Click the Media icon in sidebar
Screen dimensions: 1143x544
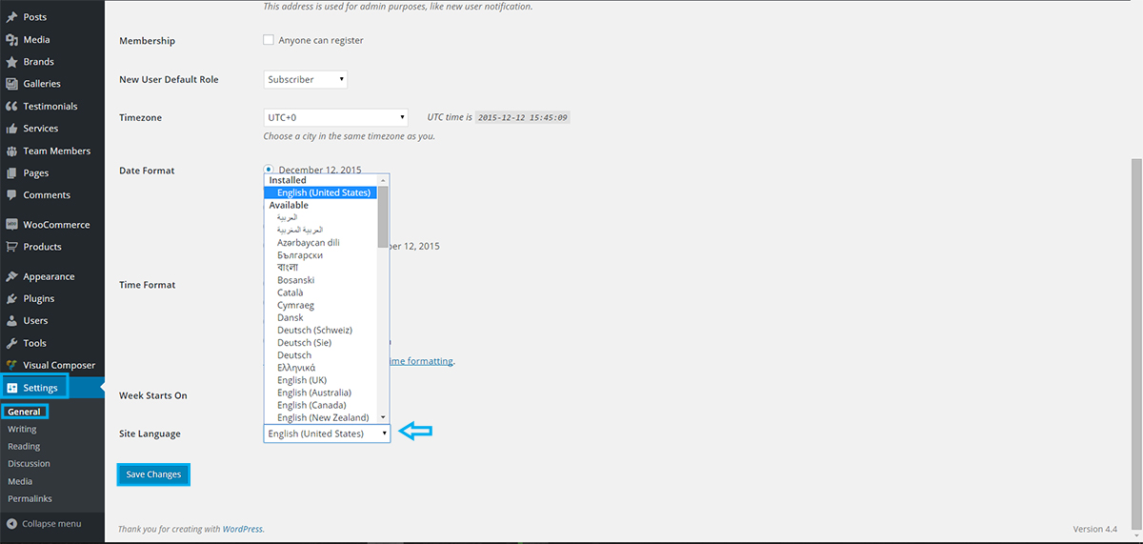point(11,40)
